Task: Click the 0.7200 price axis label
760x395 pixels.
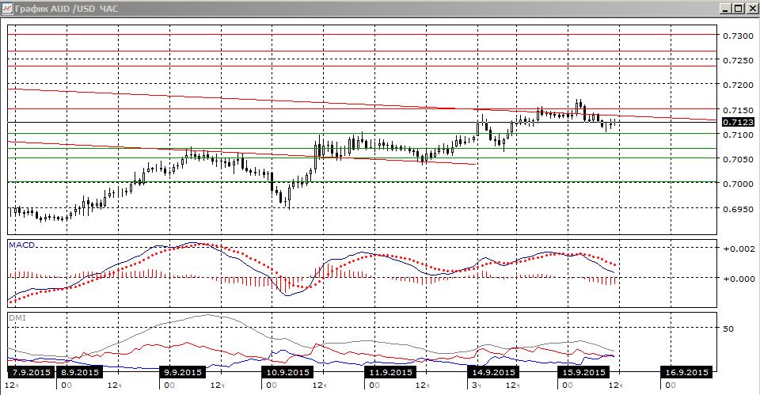Action: [x=738, y=85]
